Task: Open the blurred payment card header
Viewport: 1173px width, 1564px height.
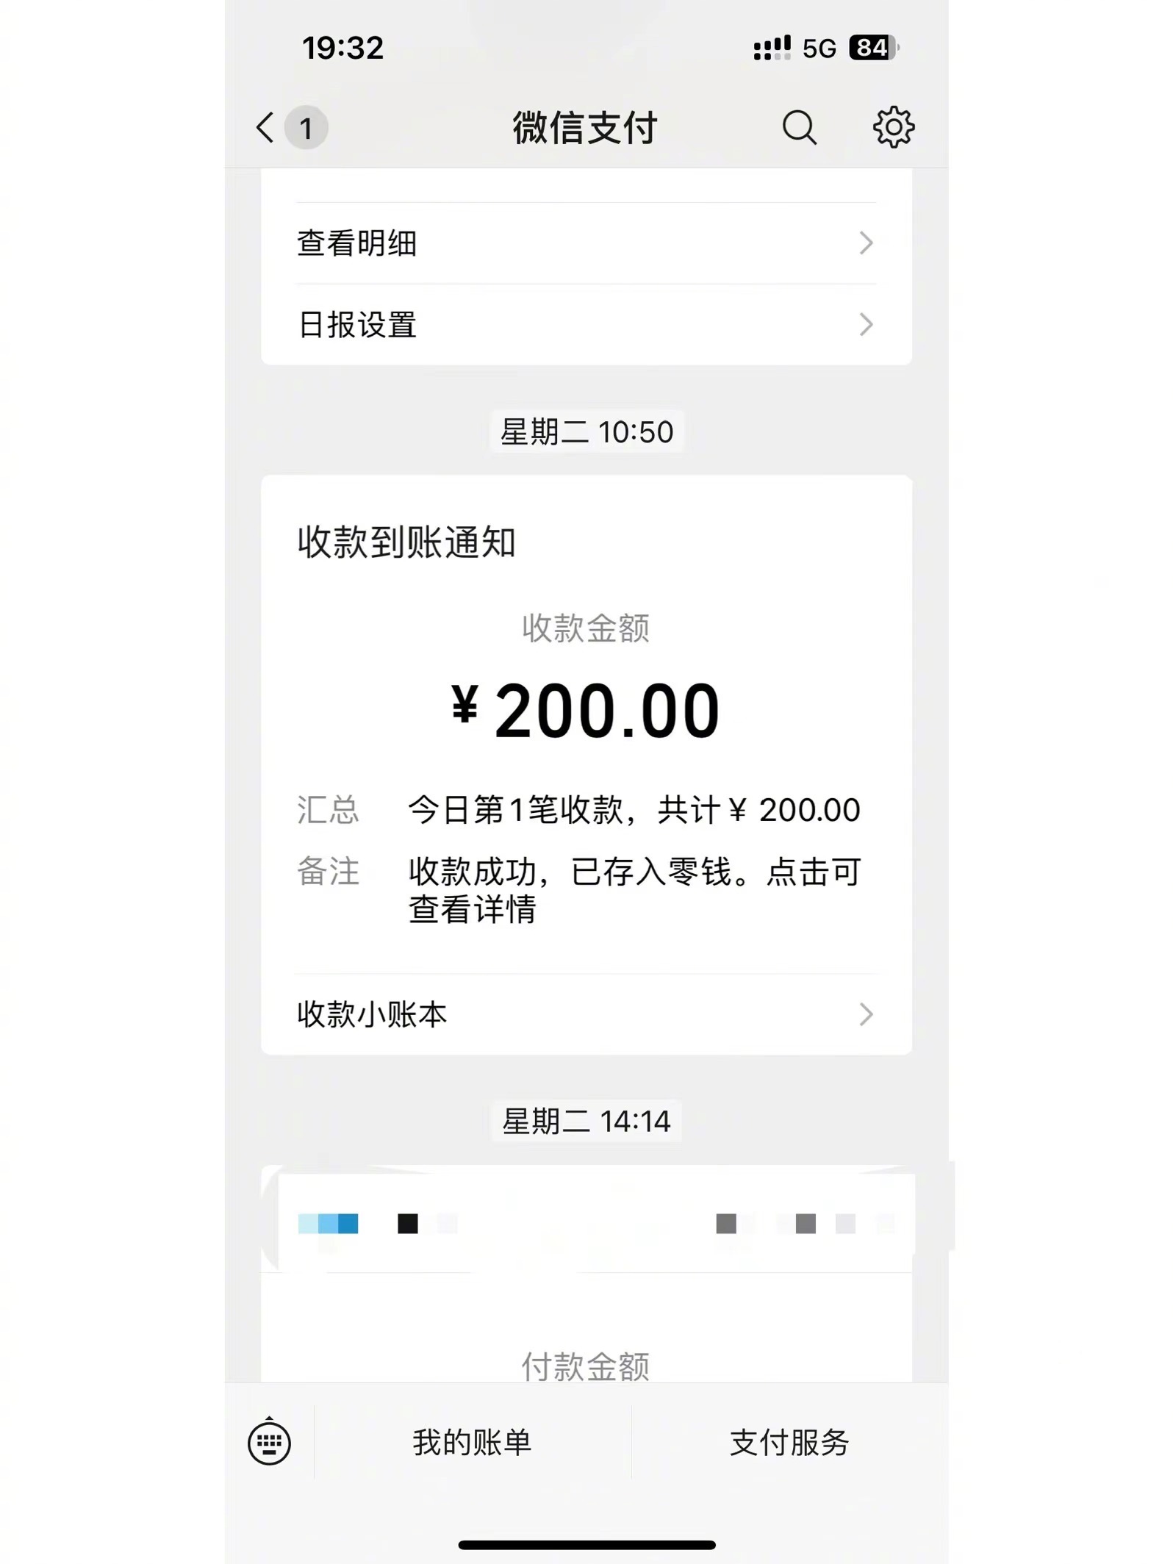Action: pyautogui.click(x=586, y=1223)
